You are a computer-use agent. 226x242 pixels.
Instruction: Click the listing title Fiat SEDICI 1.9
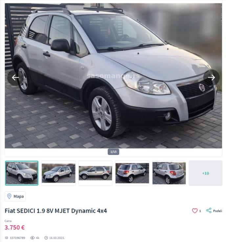tap(56, 211)
